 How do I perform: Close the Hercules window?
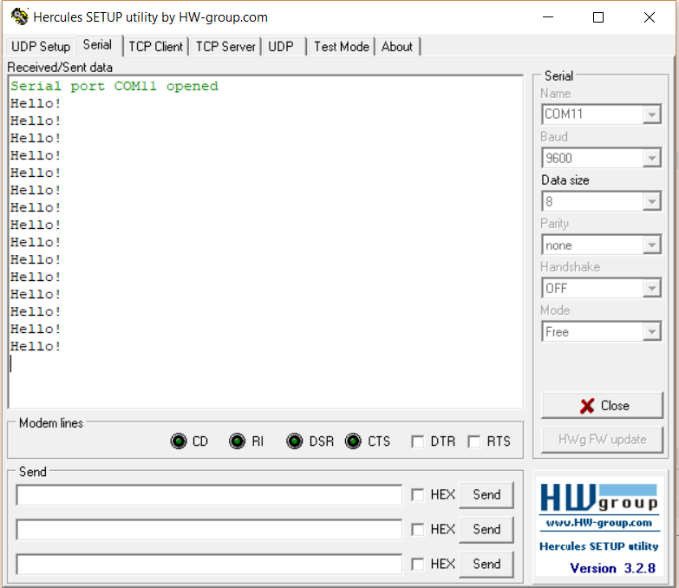(x=650, y=17)
